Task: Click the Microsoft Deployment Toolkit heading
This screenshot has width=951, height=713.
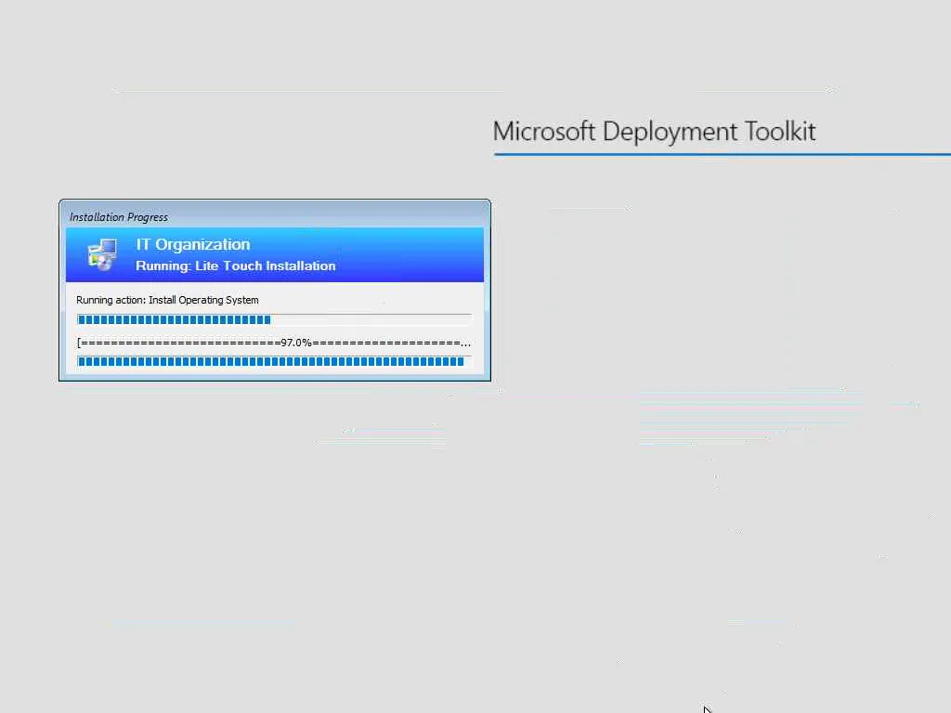Action: tap(654, 132)
